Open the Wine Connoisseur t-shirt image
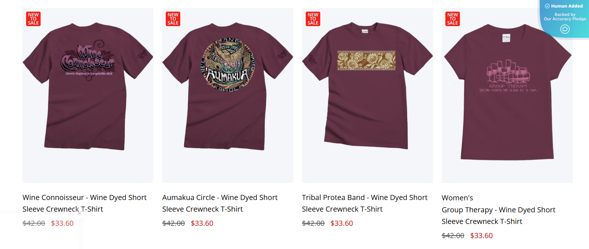The height and width of the screenshot is (249, 589). pos(88,95)
